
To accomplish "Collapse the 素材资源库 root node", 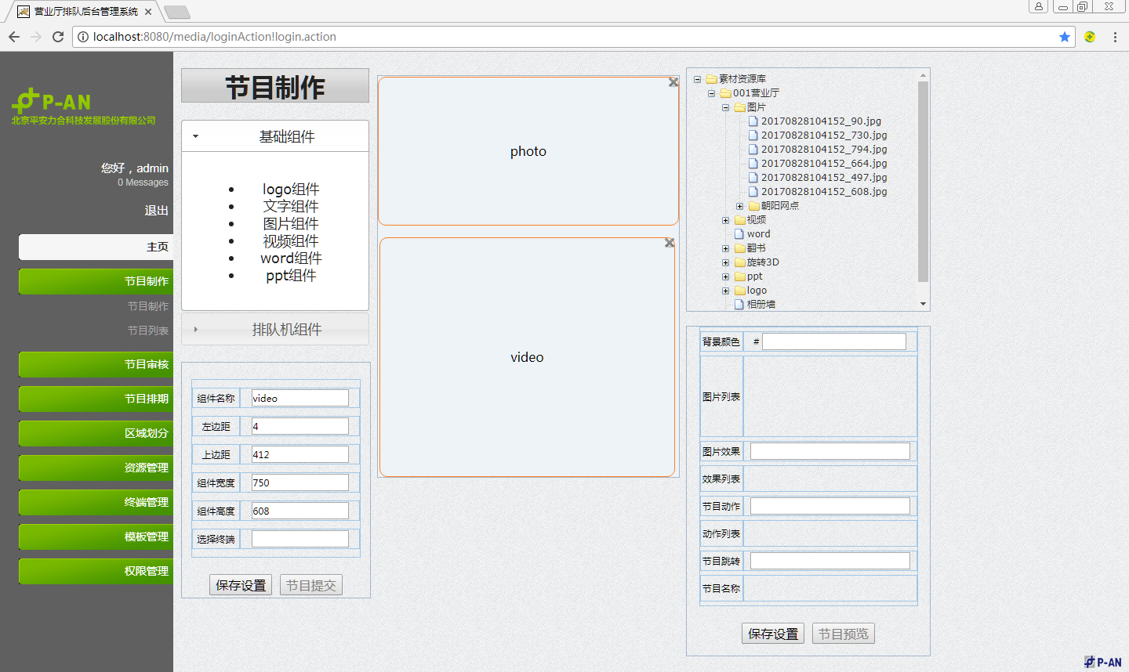I will [x=697, y=79].
